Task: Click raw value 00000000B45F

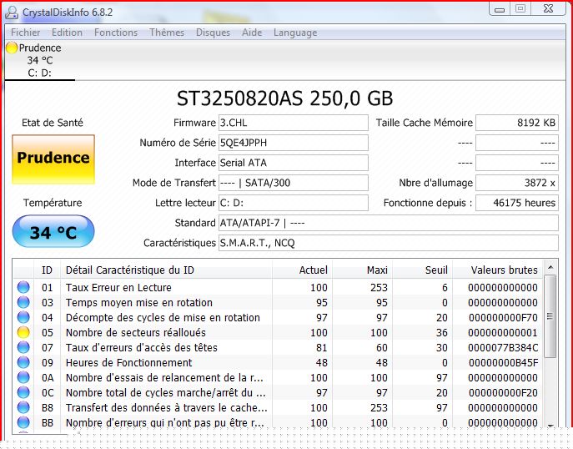Action: point(503,363)
